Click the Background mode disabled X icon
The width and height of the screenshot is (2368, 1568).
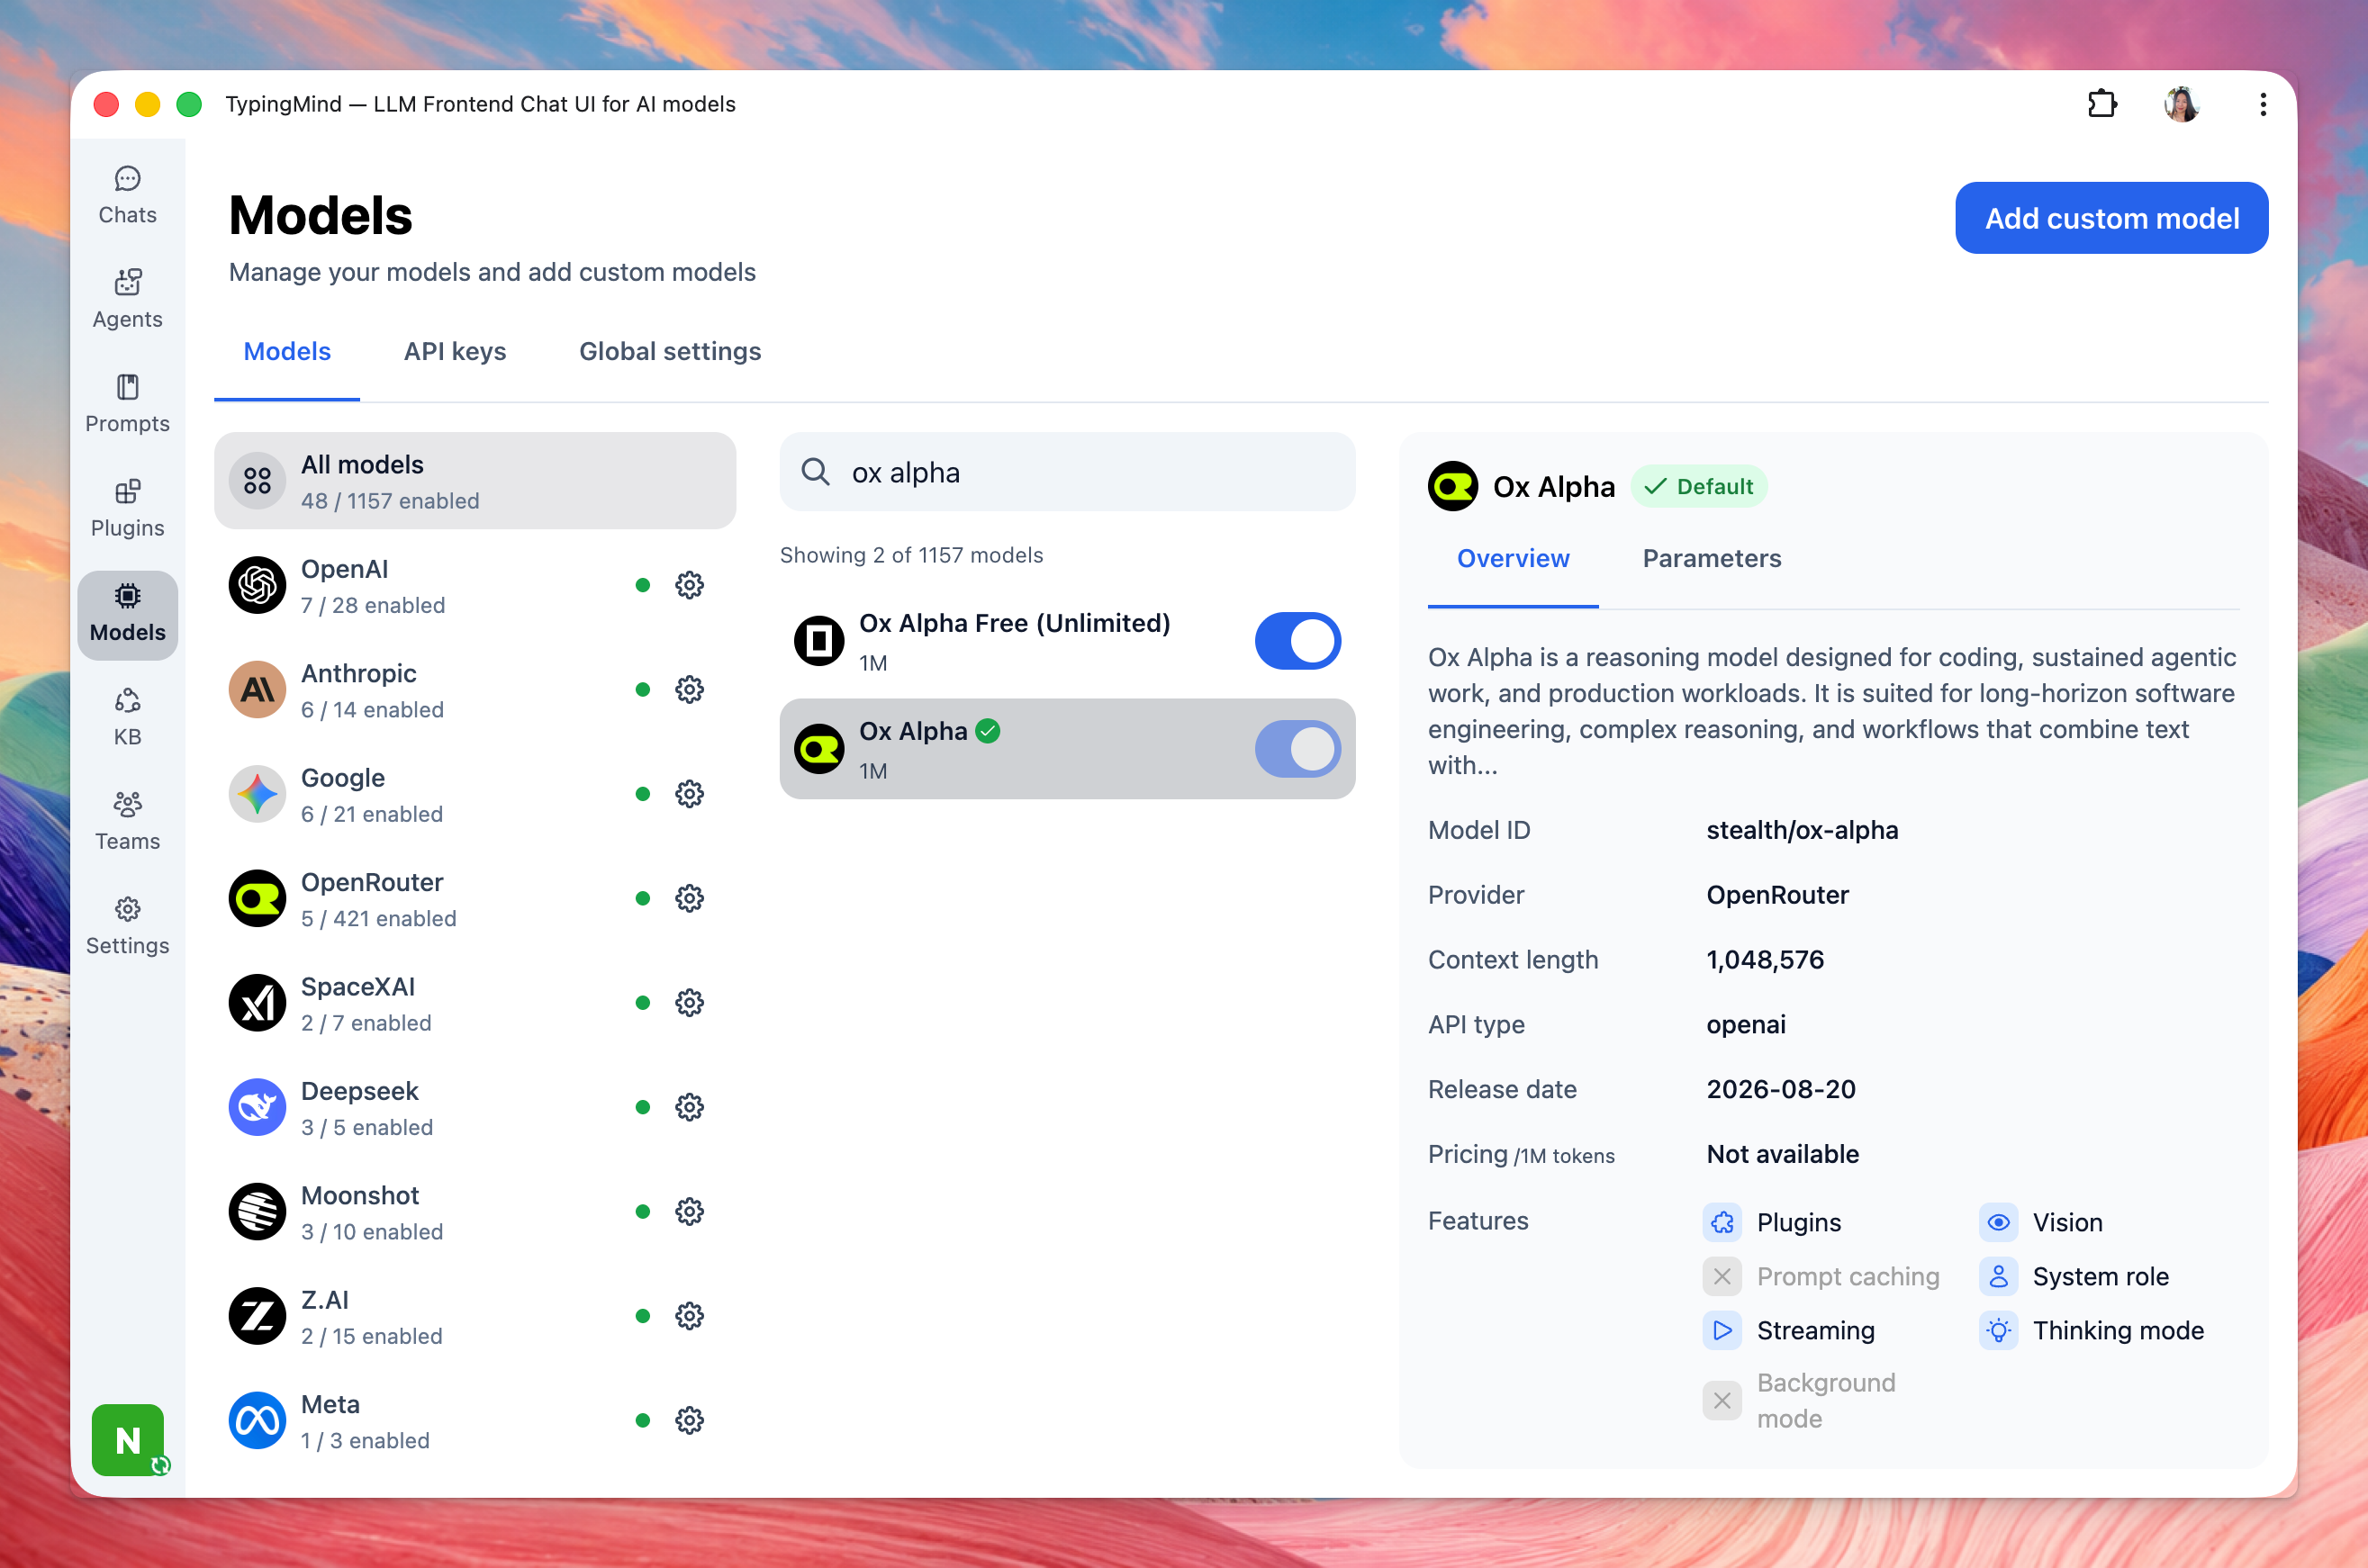point(1722,1400)
